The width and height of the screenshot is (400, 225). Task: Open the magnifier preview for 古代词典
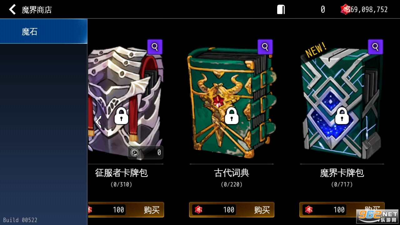click(265, 47)
